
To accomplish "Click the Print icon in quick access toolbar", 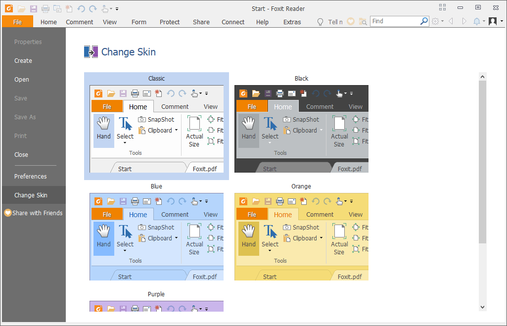I will tap(46, 9).
